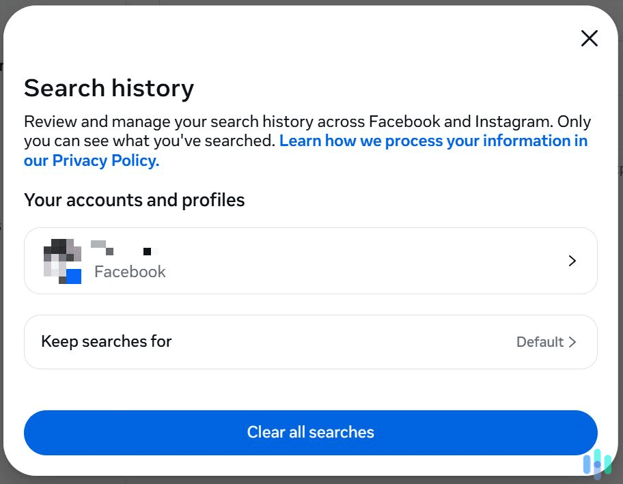Select the Your accounts and profiles section
This screenshot has width=623, height=484.
134,200
